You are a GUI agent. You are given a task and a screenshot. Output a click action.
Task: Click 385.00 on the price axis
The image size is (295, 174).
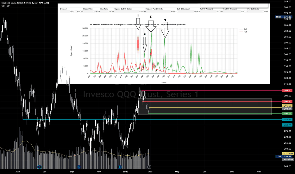click(x=288, y=2)
